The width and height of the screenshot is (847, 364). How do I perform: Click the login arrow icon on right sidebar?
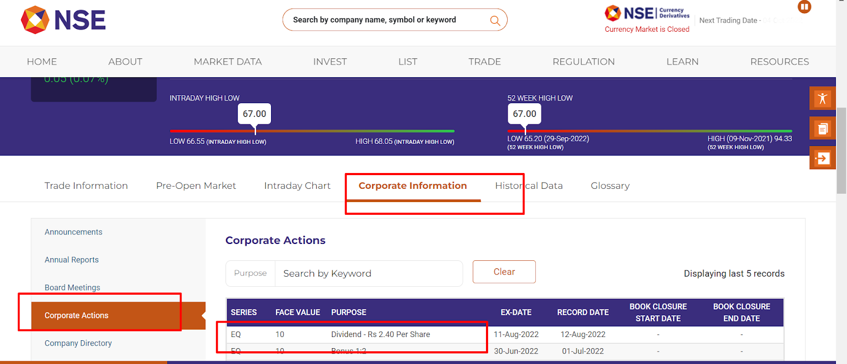pos(822,158)
